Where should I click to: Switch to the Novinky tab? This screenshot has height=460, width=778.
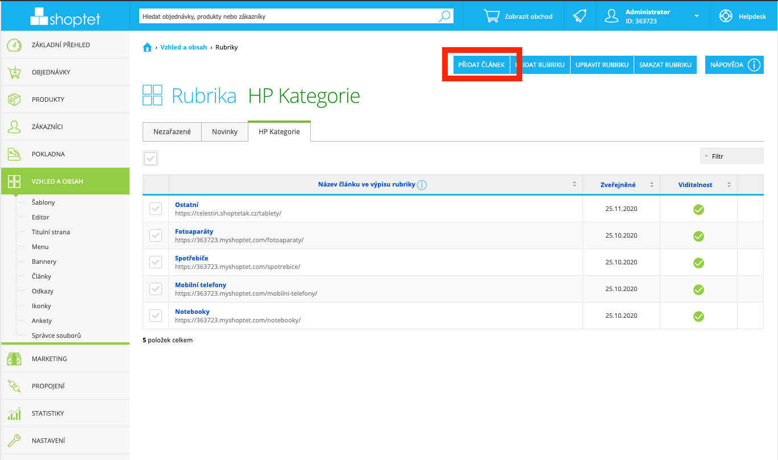coord(224,131)
